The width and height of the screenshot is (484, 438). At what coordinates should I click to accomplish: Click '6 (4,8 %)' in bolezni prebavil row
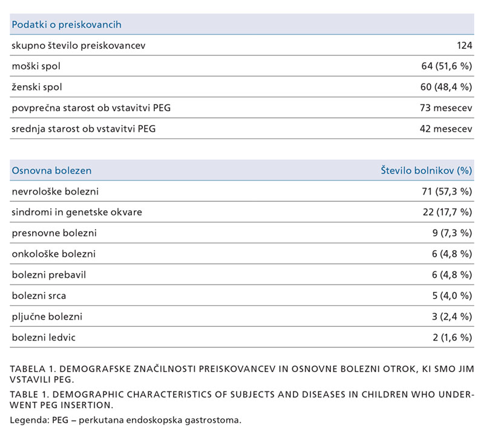point(452,275)
